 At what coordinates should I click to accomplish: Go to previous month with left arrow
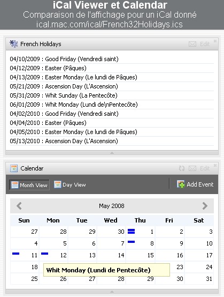(19, 206)
